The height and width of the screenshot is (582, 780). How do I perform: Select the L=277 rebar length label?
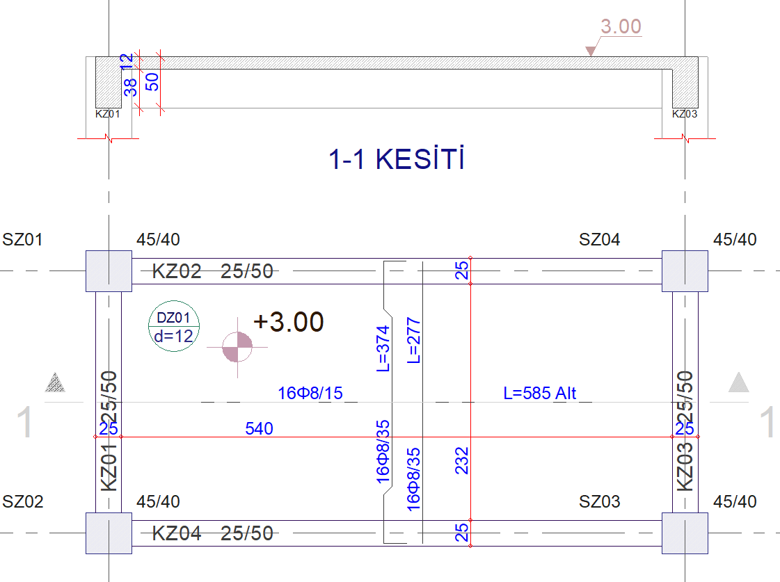point(414,340)
